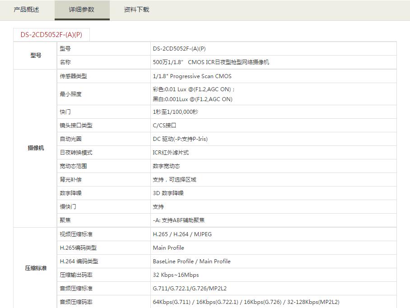
Task: Click the 最小照度 row label
Action: (x=70, y=94)
